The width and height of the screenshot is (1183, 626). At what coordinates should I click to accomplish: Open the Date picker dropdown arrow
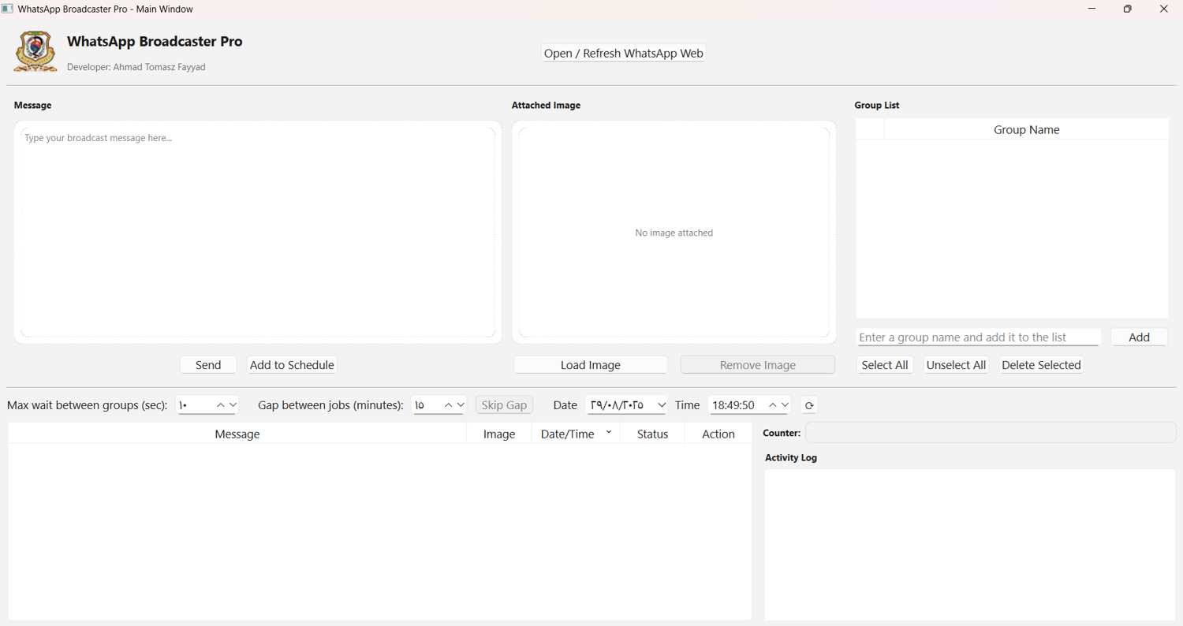coord(661,405)
